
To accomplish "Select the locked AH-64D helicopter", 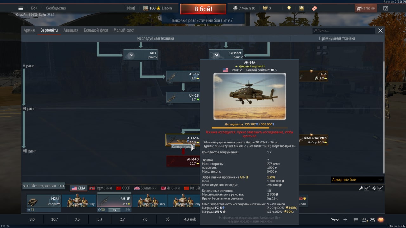I will [x=183, y=161].
